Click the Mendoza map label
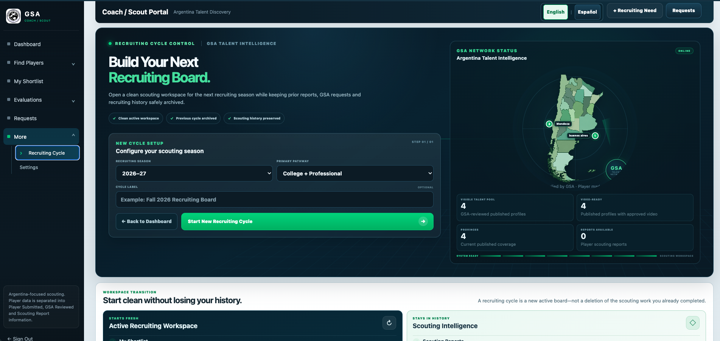The width and height of the screenshot is (720, 341). click(563, 124)
